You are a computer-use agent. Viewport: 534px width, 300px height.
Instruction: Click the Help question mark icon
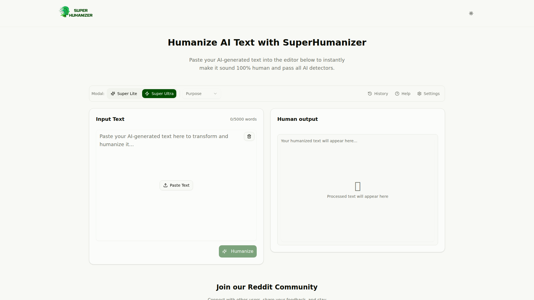pos(397,94)
